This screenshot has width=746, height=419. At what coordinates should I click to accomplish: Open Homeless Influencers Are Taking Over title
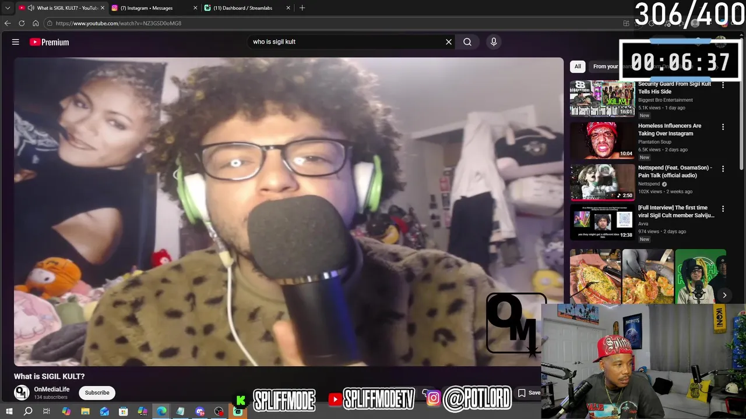tap(670, 130)
